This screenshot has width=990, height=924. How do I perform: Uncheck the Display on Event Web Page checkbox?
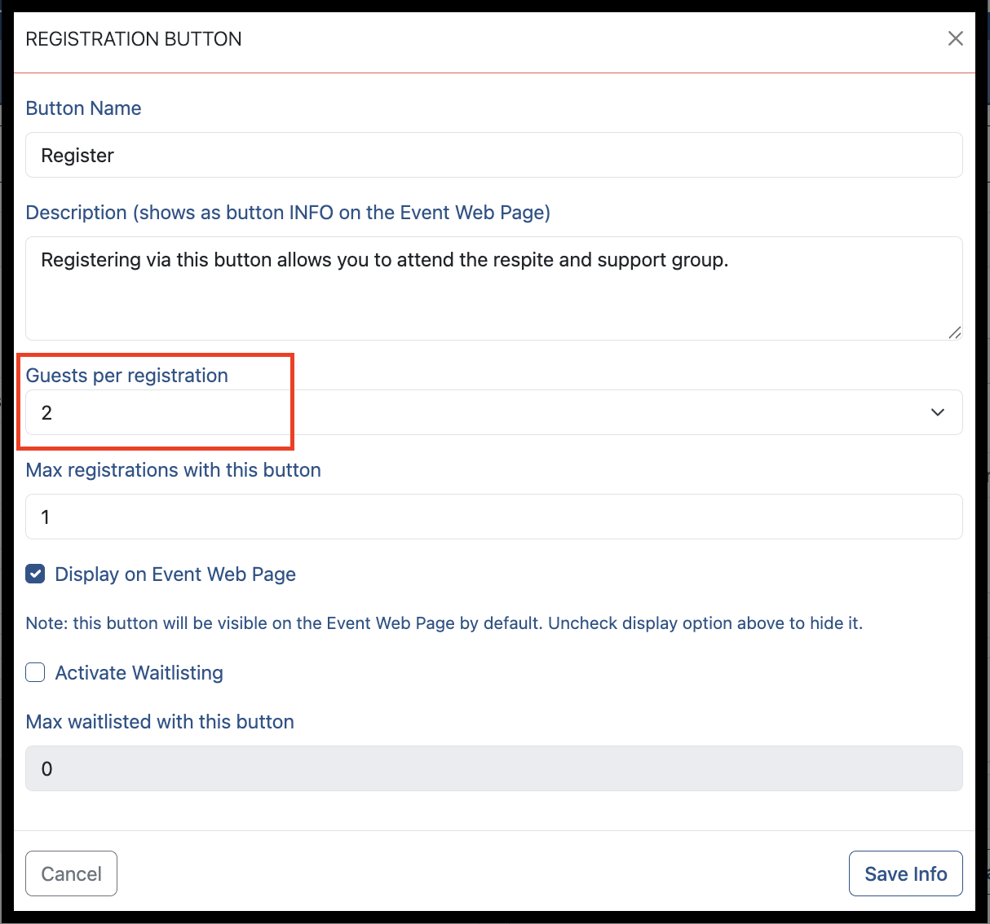(35, 574)
